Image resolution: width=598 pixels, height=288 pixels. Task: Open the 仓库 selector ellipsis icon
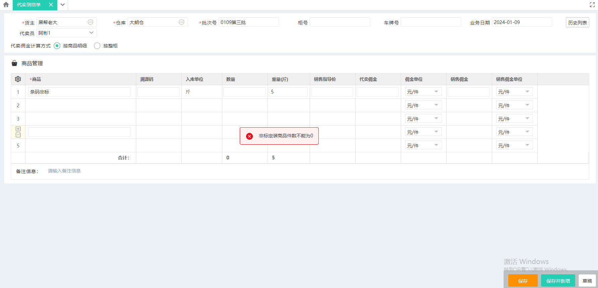coord(181,22)
